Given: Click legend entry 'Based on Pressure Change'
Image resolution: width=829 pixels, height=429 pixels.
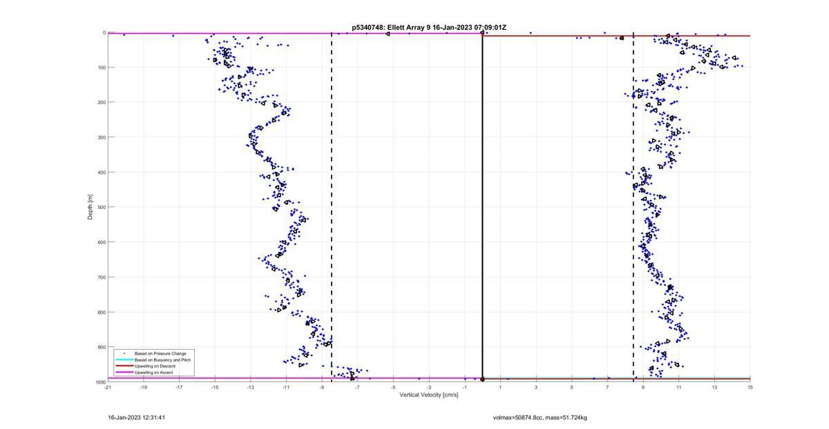Looking at the screenshot, I should [160, 353].
